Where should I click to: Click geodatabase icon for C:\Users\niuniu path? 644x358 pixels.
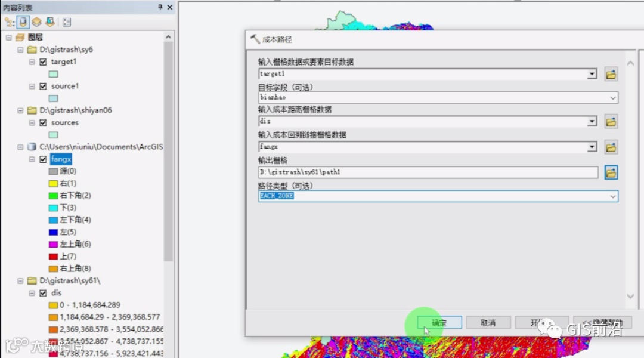(x=32, y=147)
